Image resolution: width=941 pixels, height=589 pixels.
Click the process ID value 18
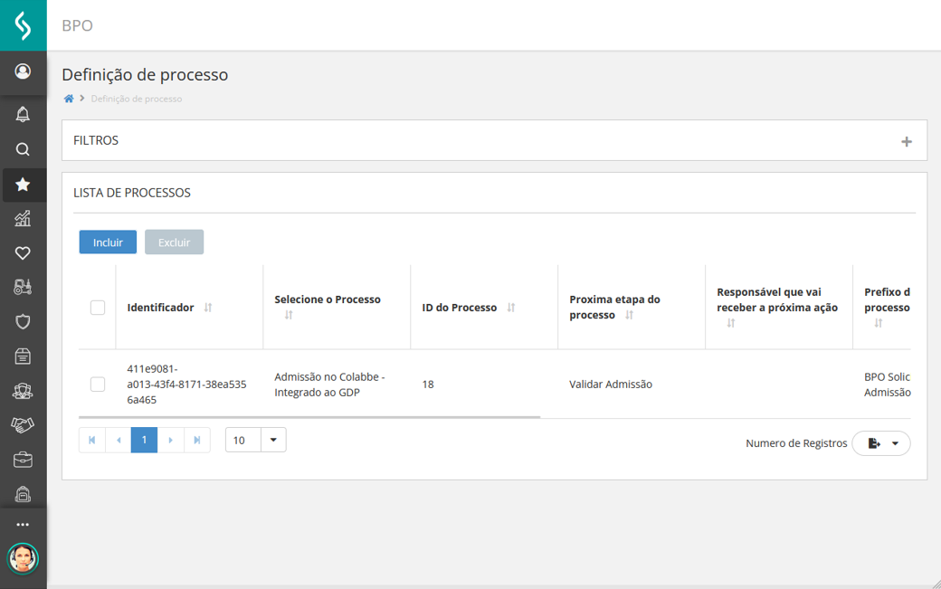point(428,385)
